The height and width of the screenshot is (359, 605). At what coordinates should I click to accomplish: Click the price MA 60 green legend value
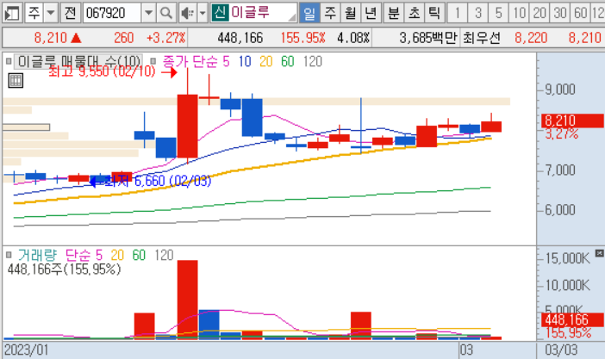[288, 61]
